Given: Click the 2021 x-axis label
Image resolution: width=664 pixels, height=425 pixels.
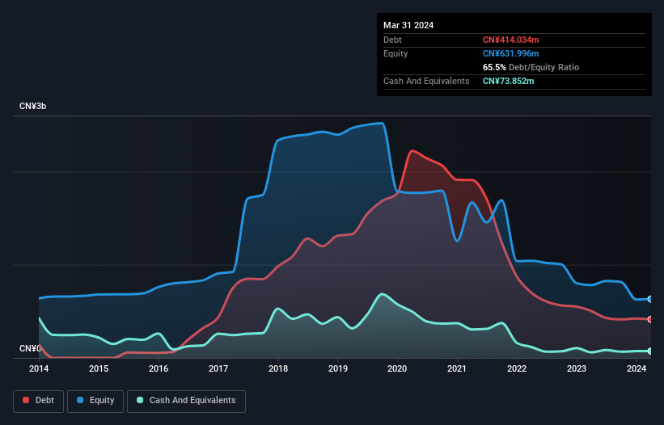Looking at the screenshot, I should pyautogui.click(x=457, y=368).
